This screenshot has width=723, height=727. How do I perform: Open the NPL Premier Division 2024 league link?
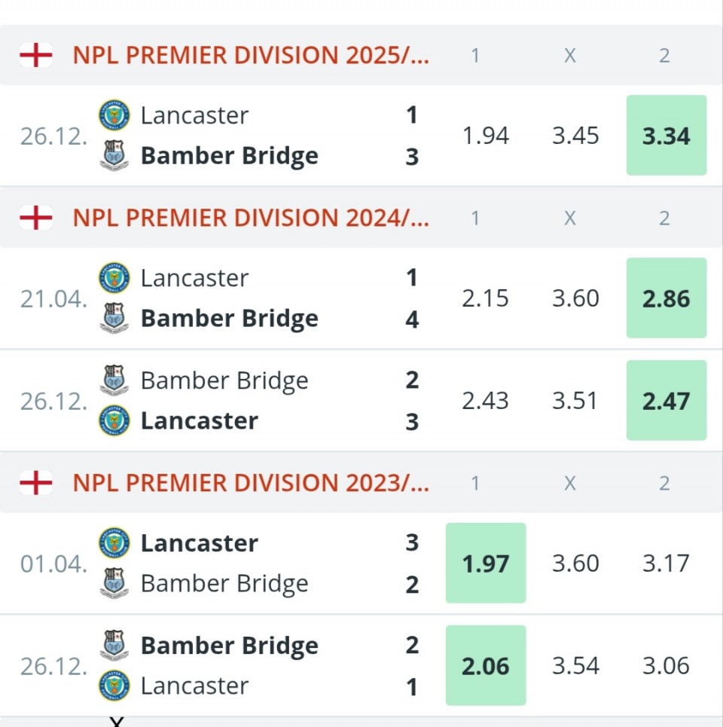(251, 218)
